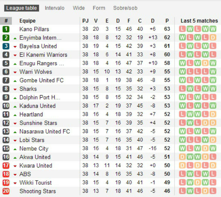Switch to the Wide table view

coord(79,8)
